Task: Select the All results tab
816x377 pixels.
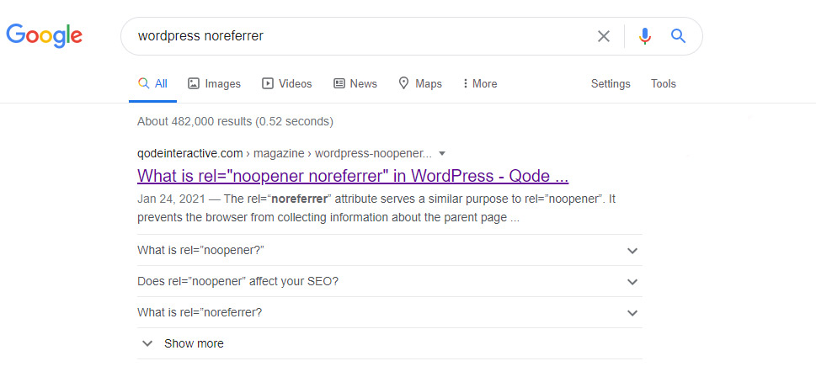Action: click(153, 83)
